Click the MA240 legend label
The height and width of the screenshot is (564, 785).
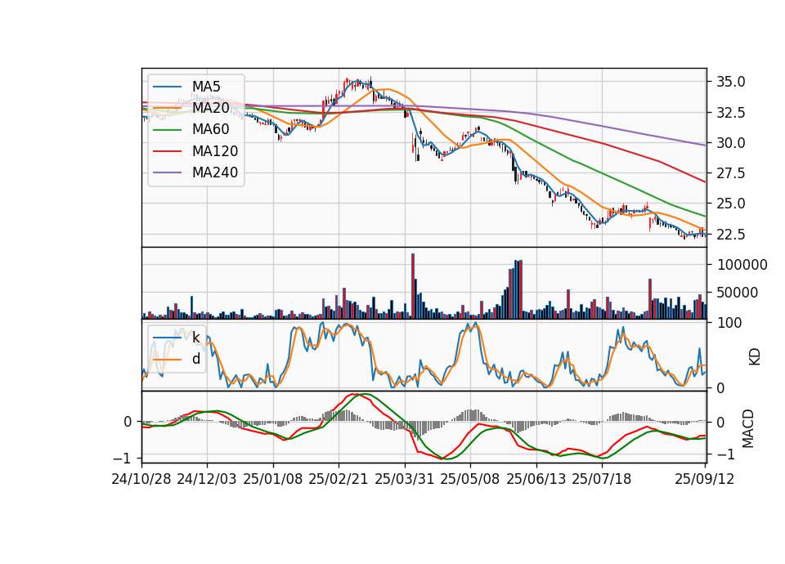pyautogui.click(x=215, y=172)
